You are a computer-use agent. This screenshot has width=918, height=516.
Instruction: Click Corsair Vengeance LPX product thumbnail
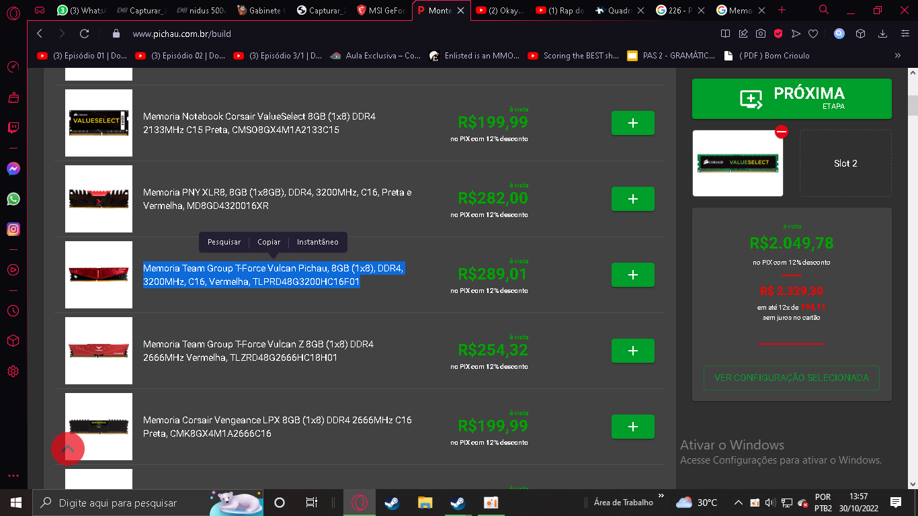click(x=99, y=427)
